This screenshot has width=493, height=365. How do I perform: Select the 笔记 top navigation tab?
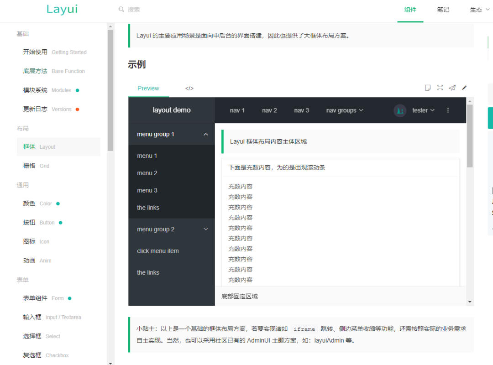443,10
